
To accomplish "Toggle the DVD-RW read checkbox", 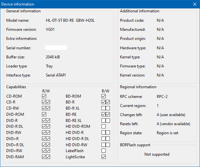I will pos(44,132).
